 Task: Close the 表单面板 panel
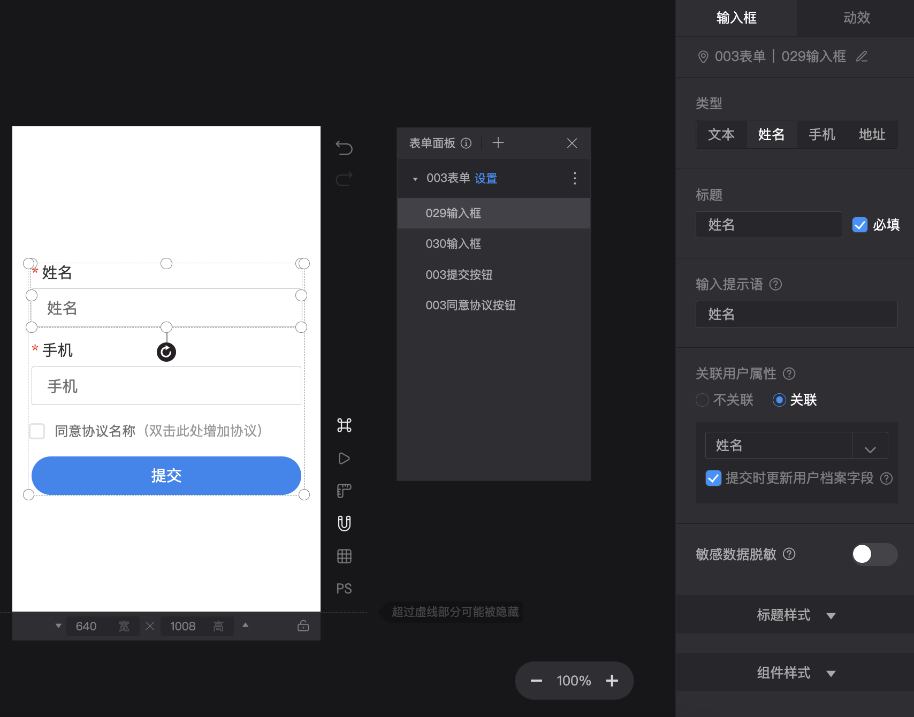(572, 143)
